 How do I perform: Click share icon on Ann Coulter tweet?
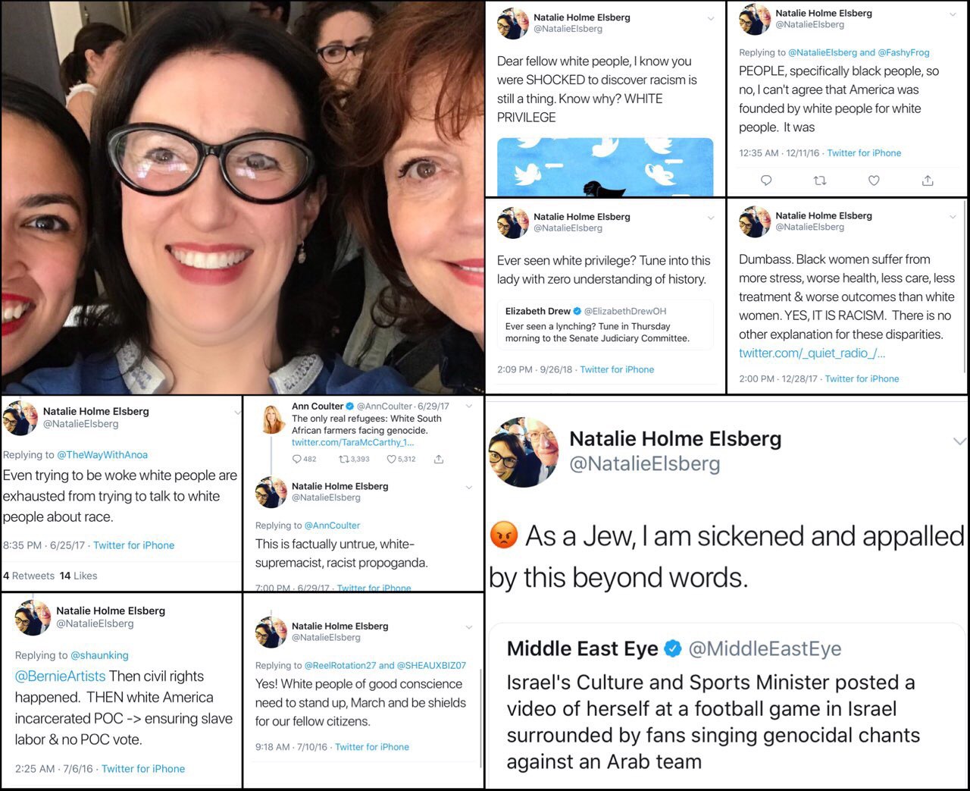pos(438,459)
